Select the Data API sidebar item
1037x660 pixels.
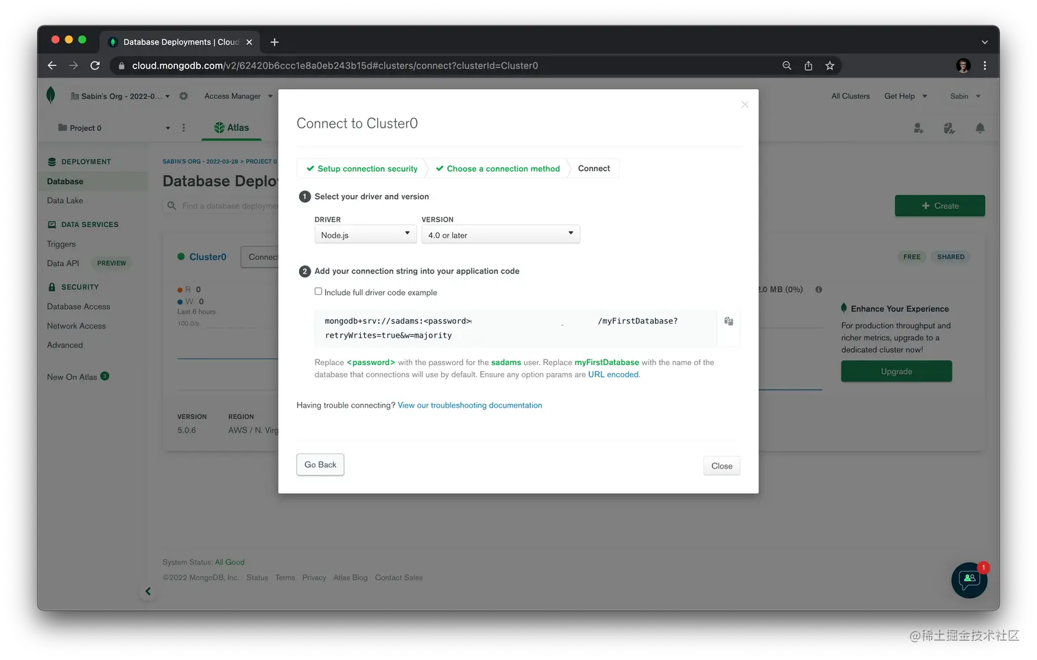tap(62, 263)
